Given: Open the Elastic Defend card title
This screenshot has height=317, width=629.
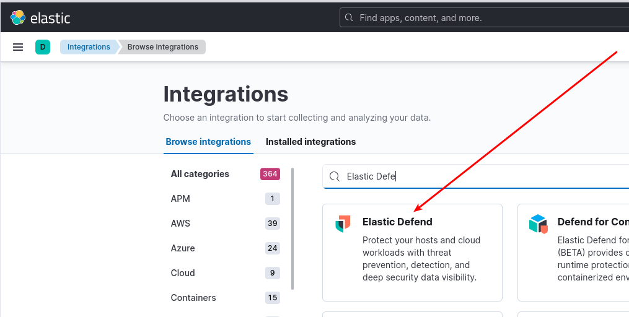Looking at the screenshot, I should coord(397,222).
